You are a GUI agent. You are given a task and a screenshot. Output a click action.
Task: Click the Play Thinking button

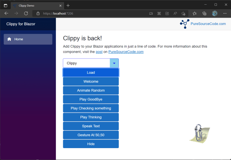[91, 117]
